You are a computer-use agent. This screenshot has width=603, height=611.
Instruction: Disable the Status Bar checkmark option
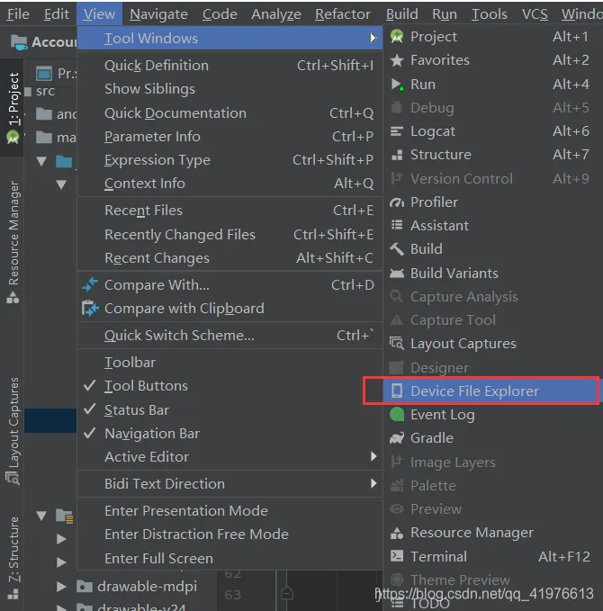point(137,410)
